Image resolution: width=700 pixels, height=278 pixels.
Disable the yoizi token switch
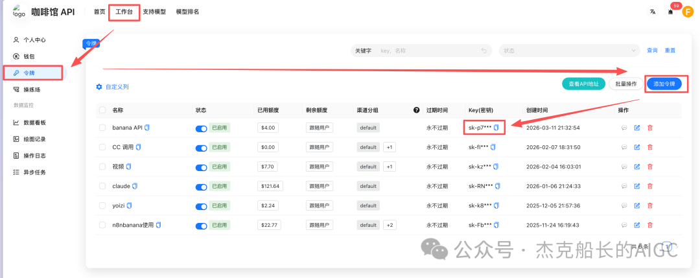click(x=202, y=206)
